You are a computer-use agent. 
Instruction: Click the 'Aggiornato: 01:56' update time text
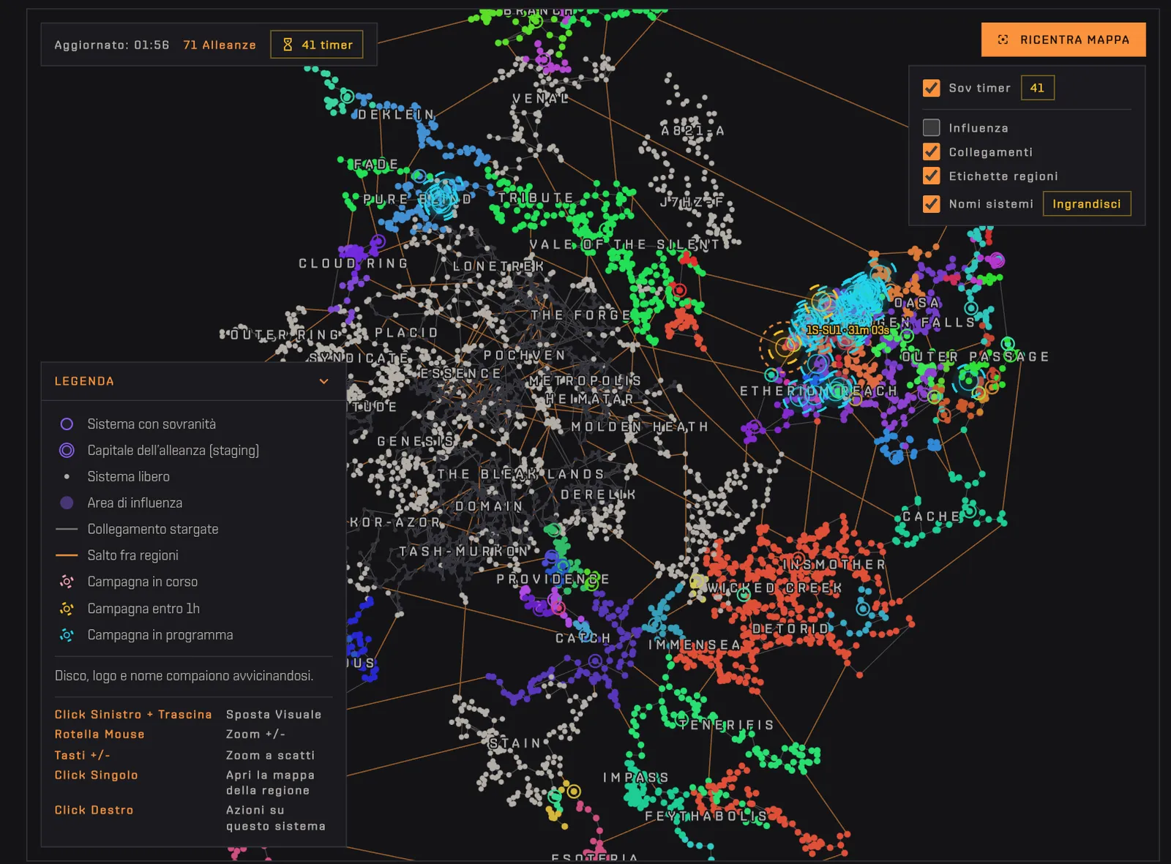pyautogui.click(x=112, y=45)
